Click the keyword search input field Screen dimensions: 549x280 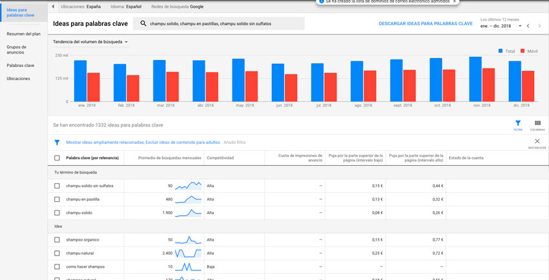tap(219, 24)
